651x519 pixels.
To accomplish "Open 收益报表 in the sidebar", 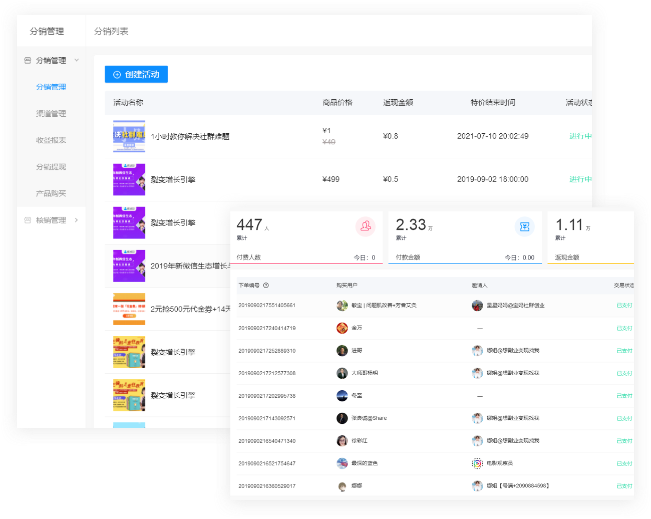I will point(51,140).
